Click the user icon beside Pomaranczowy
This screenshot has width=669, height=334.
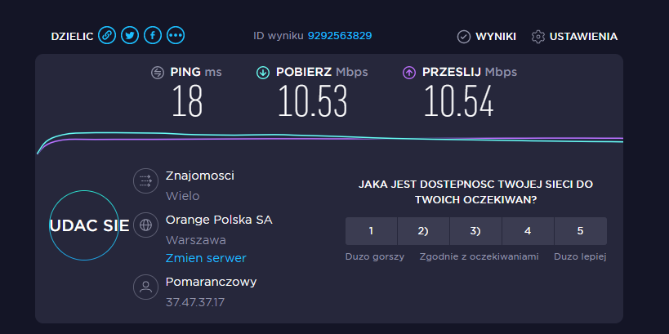tap(146, 287)
